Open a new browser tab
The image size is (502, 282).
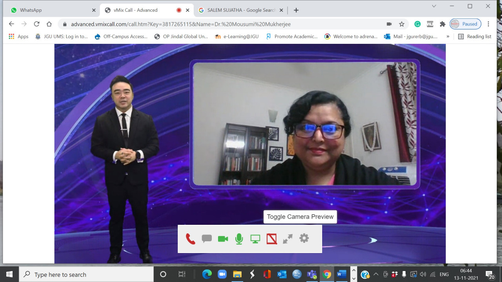tap(296, 10)
